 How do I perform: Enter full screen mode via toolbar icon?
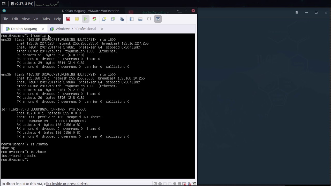(149, 19)
